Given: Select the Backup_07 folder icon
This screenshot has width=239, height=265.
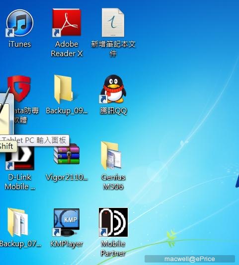Looking at the screenshot, I should coord(17,222).
